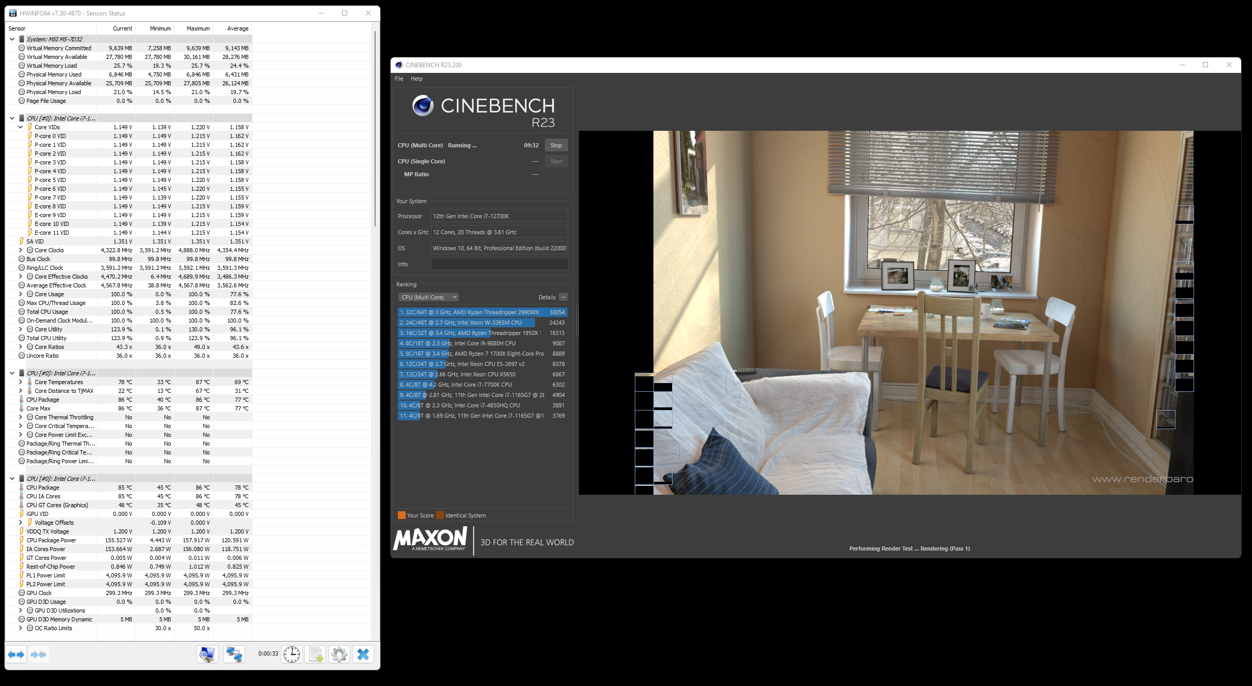Close sensors with the blue X icon

click(x=363, y=654)
